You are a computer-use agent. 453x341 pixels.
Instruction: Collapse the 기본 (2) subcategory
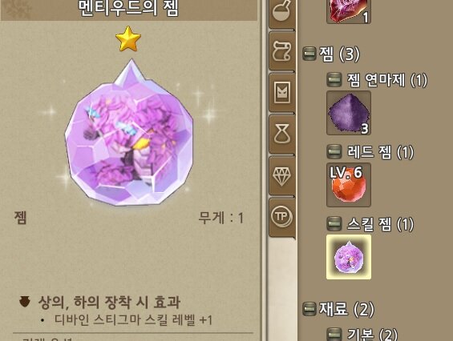tap(334, 335)
